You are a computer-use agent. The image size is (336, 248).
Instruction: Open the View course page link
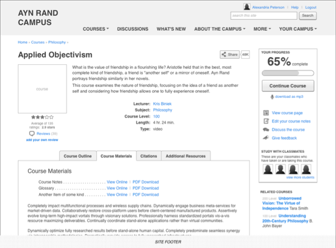point(287,113)
